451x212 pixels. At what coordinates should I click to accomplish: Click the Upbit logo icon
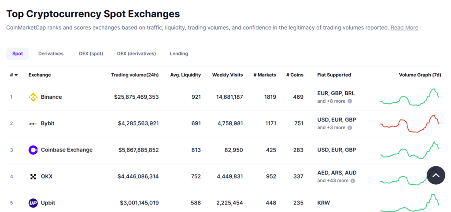33,203
